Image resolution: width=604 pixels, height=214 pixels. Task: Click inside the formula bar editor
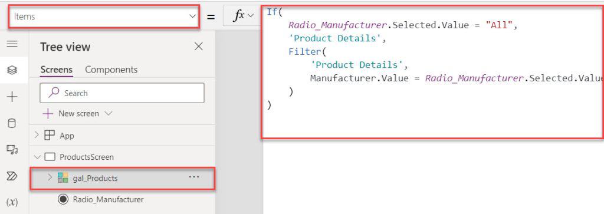[x=432, y=72]
